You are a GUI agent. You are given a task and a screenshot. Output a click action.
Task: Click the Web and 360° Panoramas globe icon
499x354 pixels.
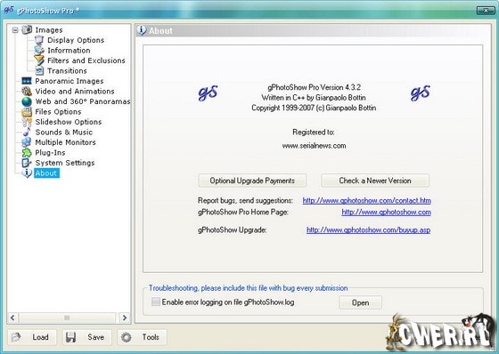pyautogui.click(x=27, y=101)
